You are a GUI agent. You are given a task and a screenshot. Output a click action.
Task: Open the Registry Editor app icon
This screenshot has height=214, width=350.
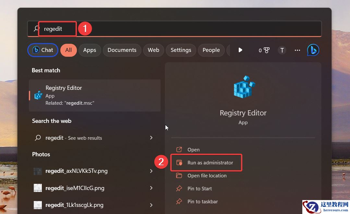(38, 95)
